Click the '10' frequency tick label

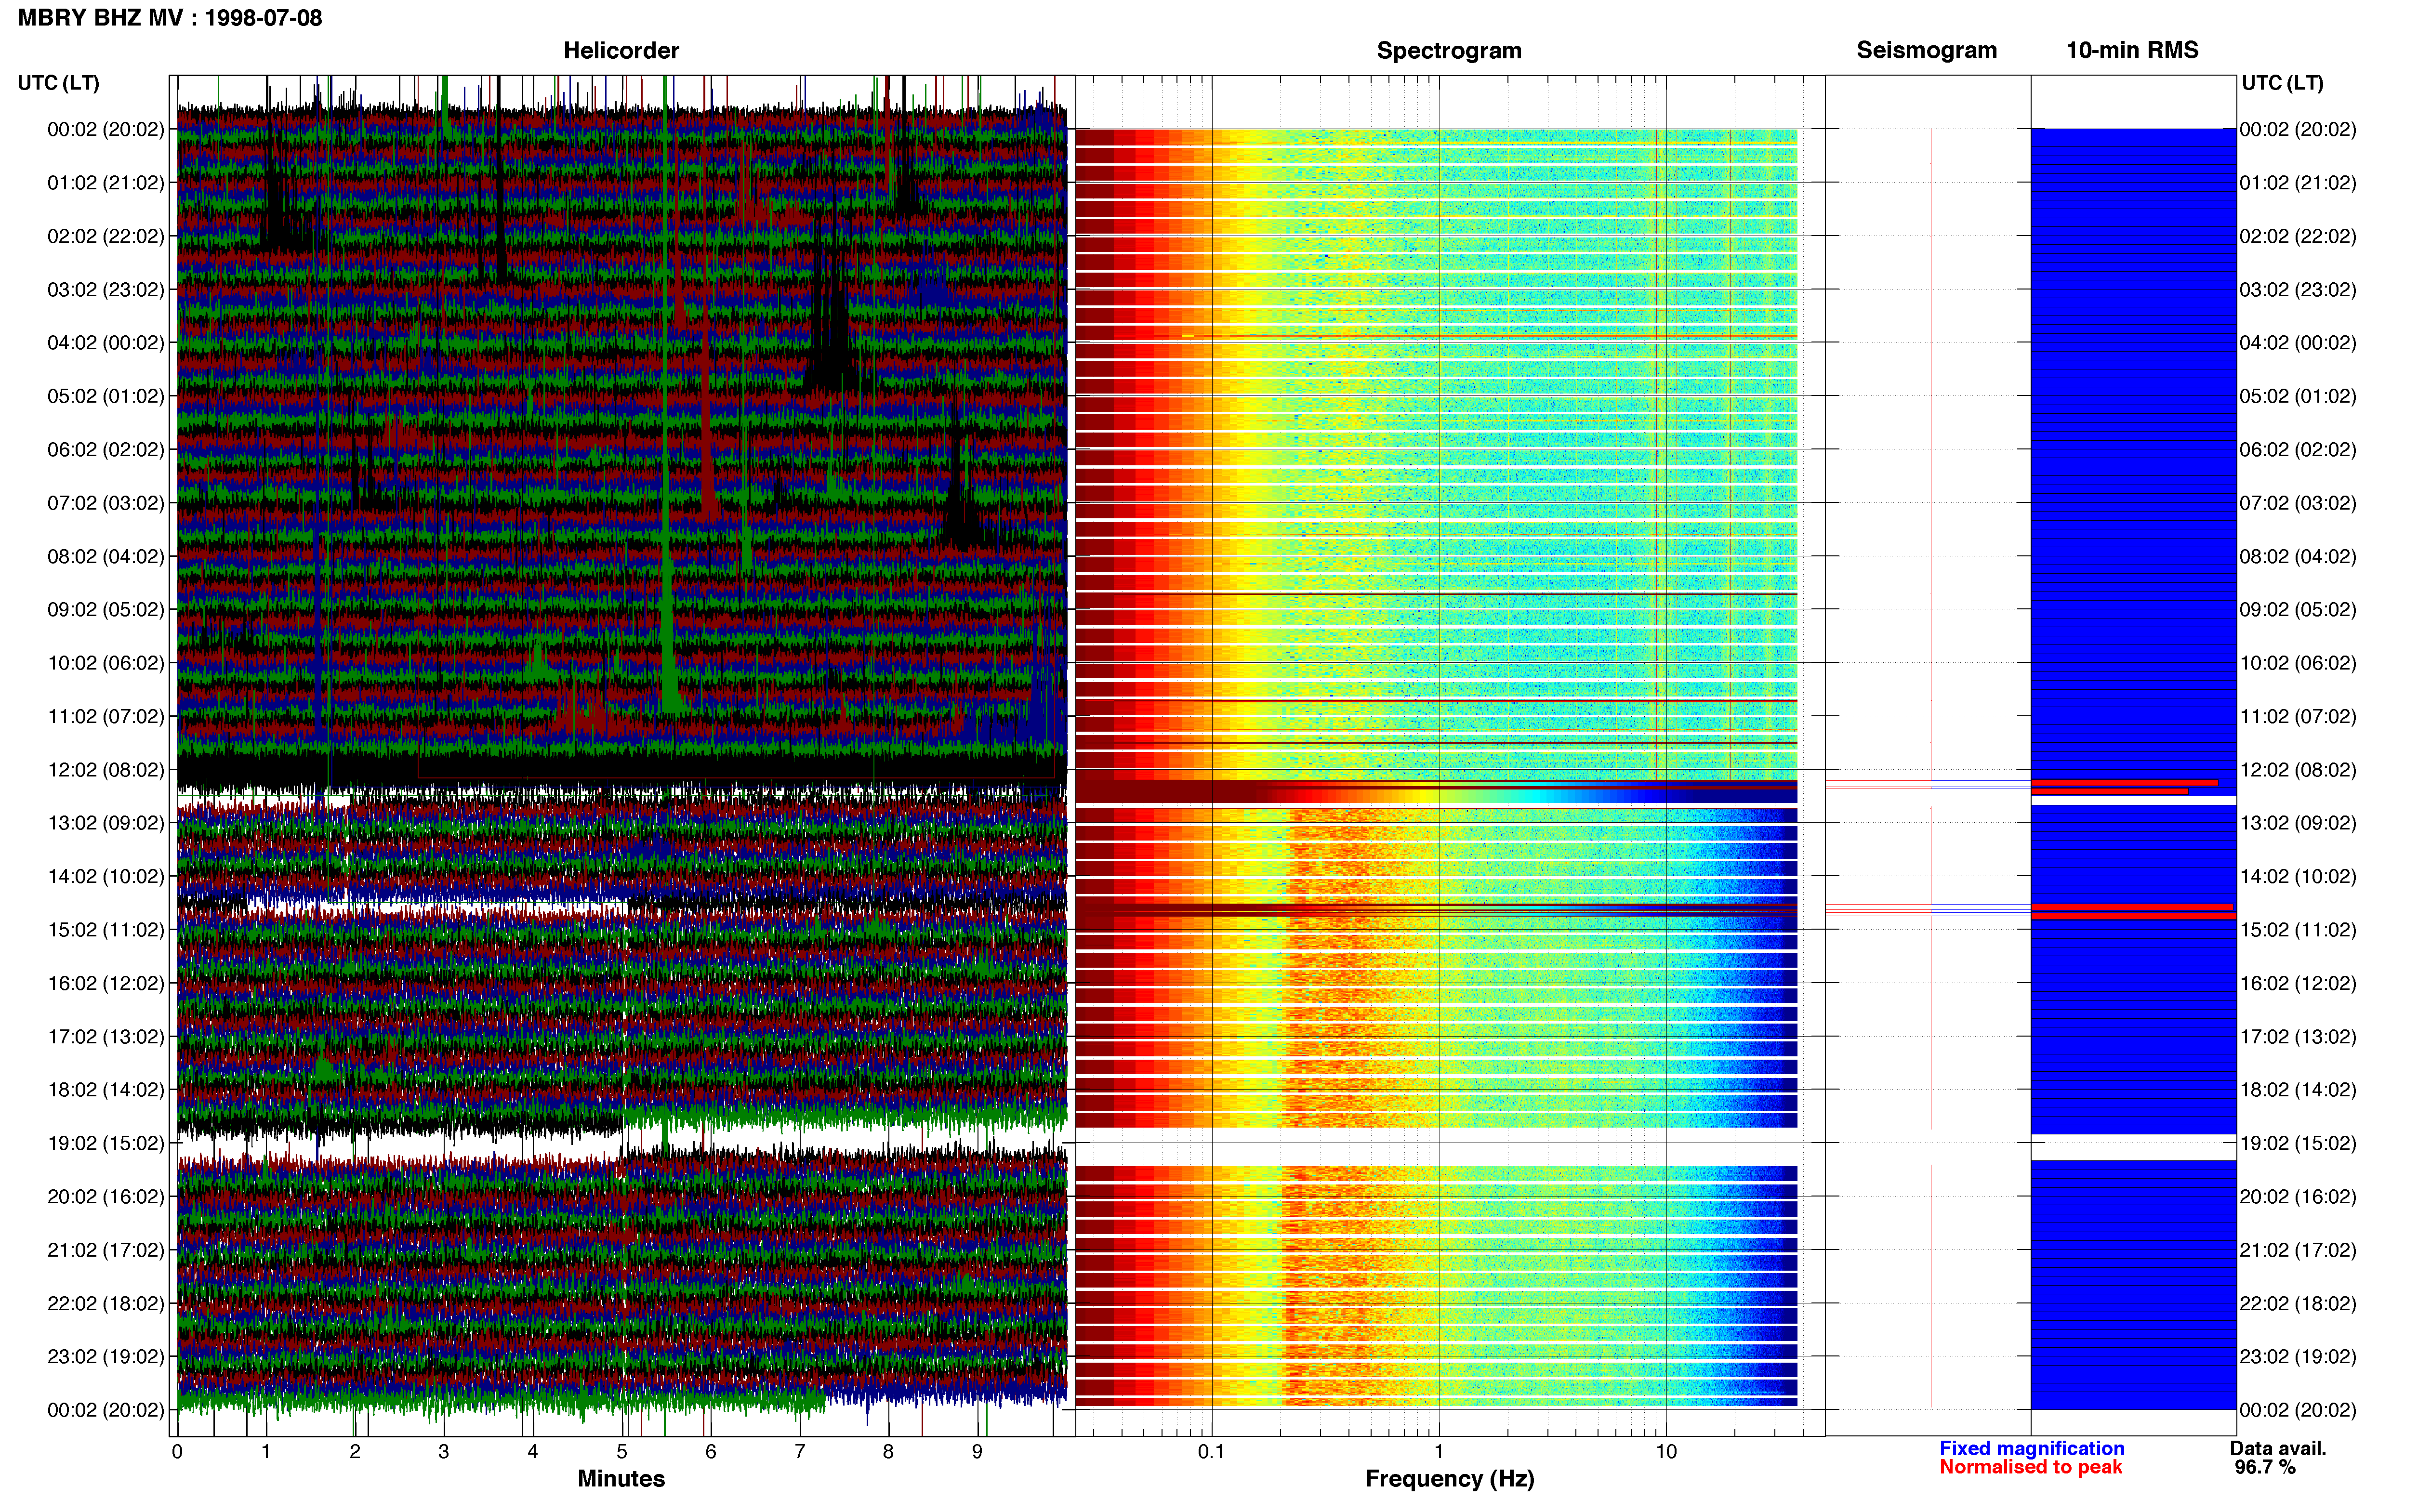pyautogui.click(x=1666, y=1451)
